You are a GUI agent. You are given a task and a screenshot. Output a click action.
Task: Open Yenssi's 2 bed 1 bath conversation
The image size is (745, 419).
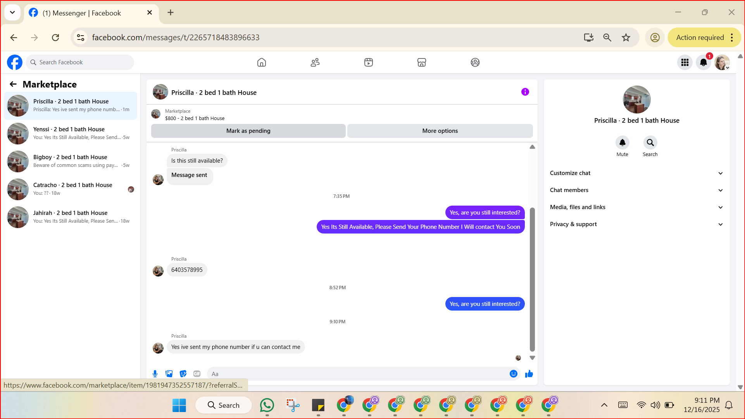(71, 134)
